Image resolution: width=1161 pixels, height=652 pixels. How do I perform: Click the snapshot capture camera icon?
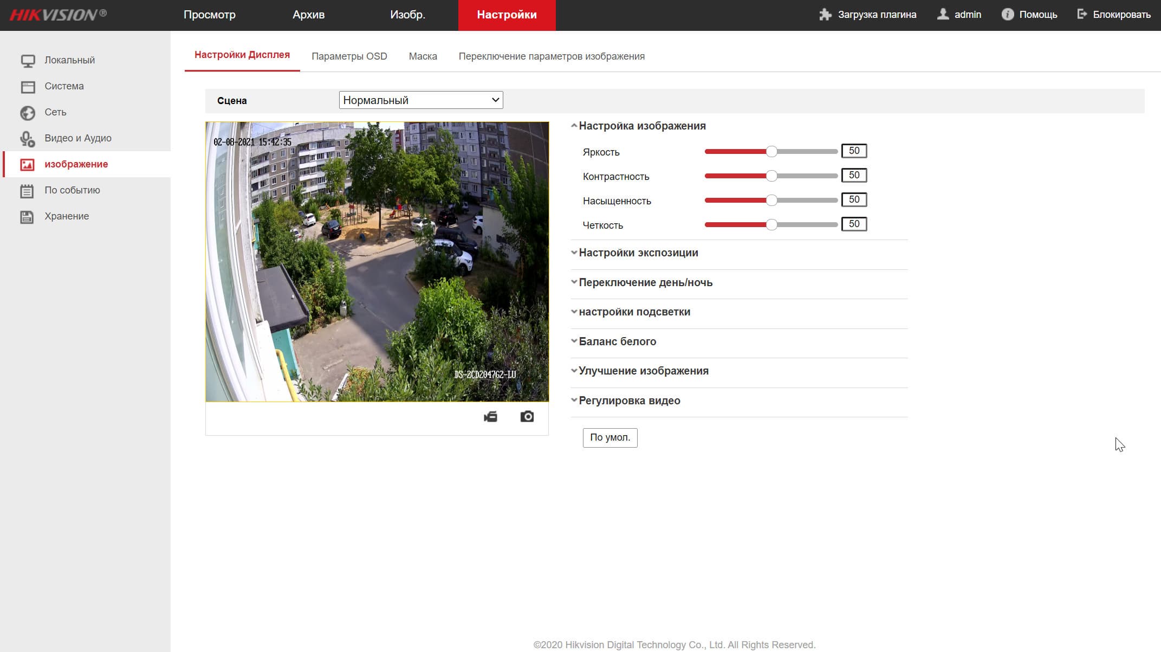pyautogui.click(x=527, y=417)
